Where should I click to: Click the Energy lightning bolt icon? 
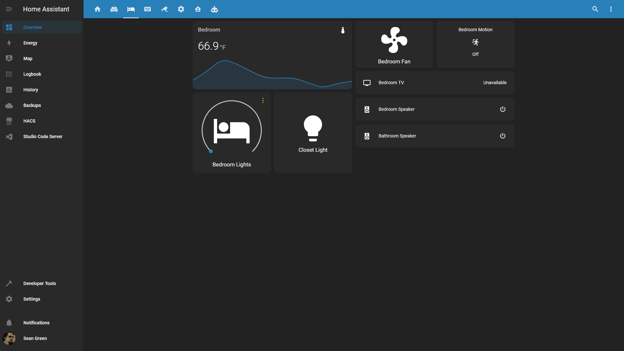9,43
